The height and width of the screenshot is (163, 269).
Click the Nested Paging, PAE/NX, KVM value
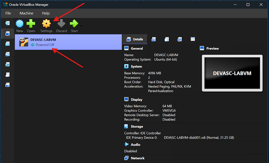(169, 86)
